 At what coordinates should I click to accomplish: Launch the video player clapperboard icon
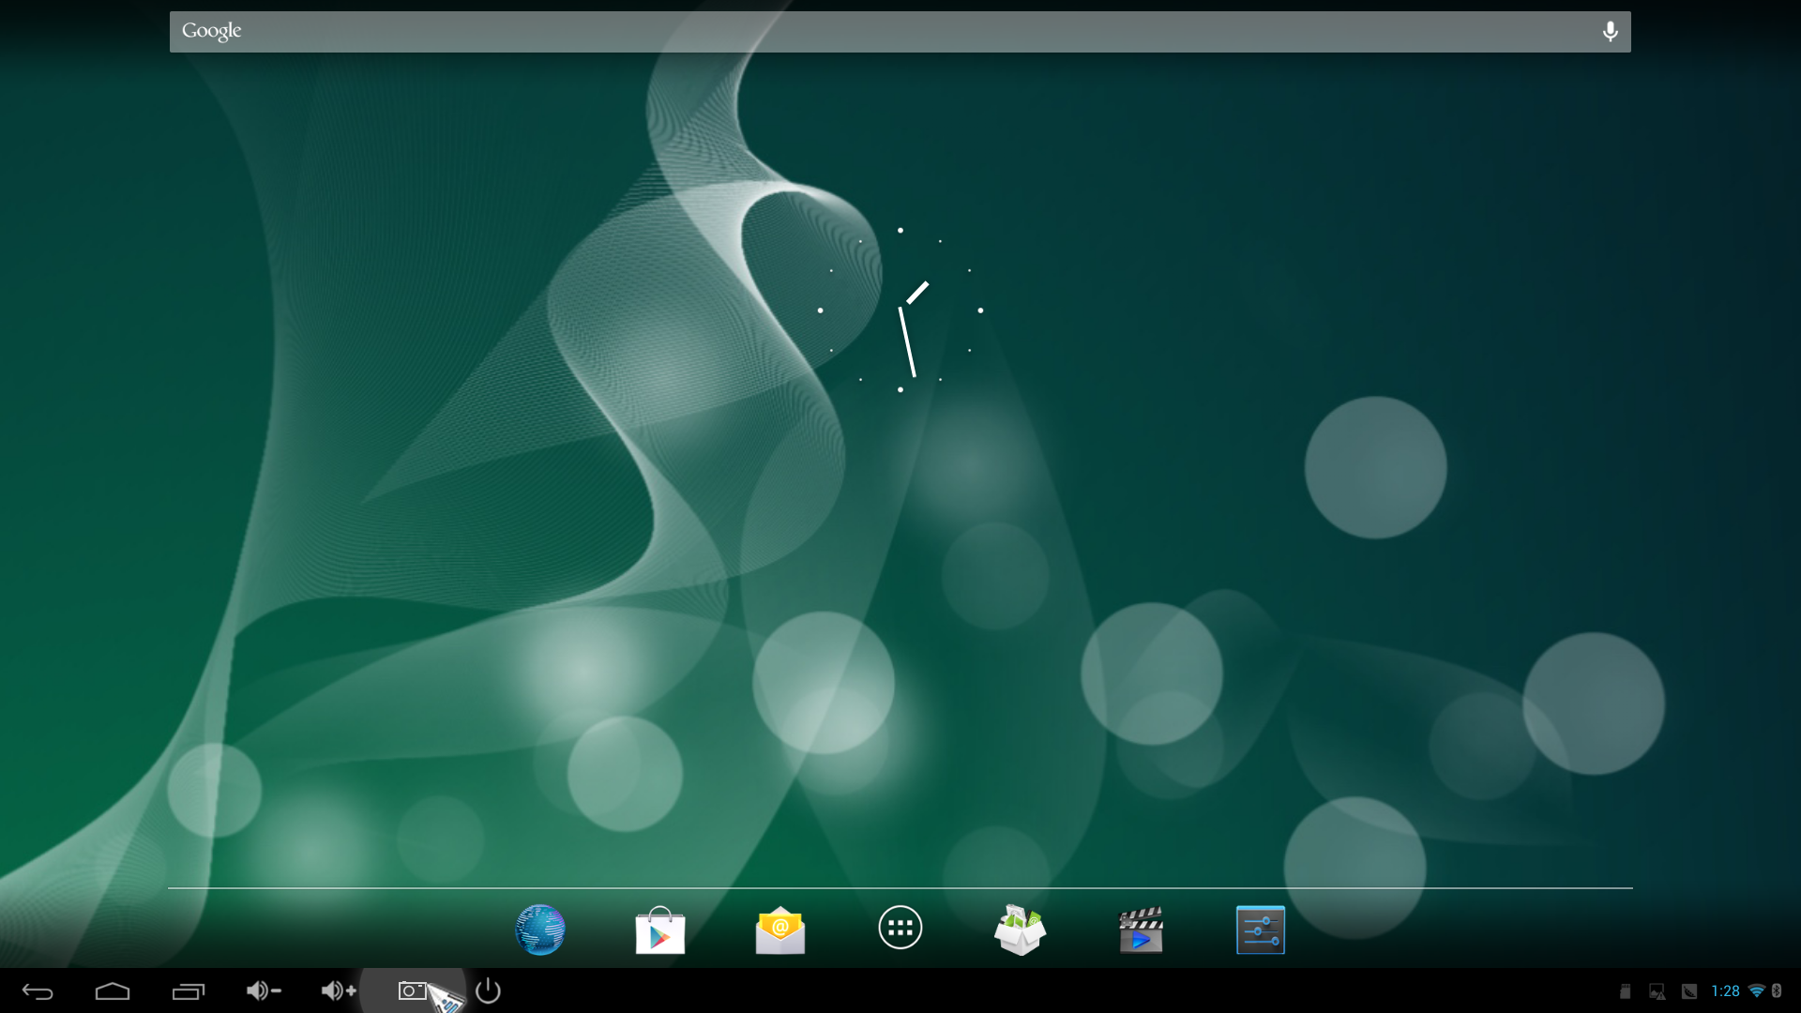click(x=1141, y=930)
